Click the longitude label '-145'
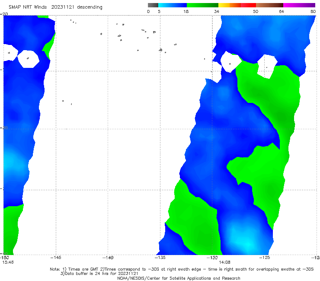 56,258
